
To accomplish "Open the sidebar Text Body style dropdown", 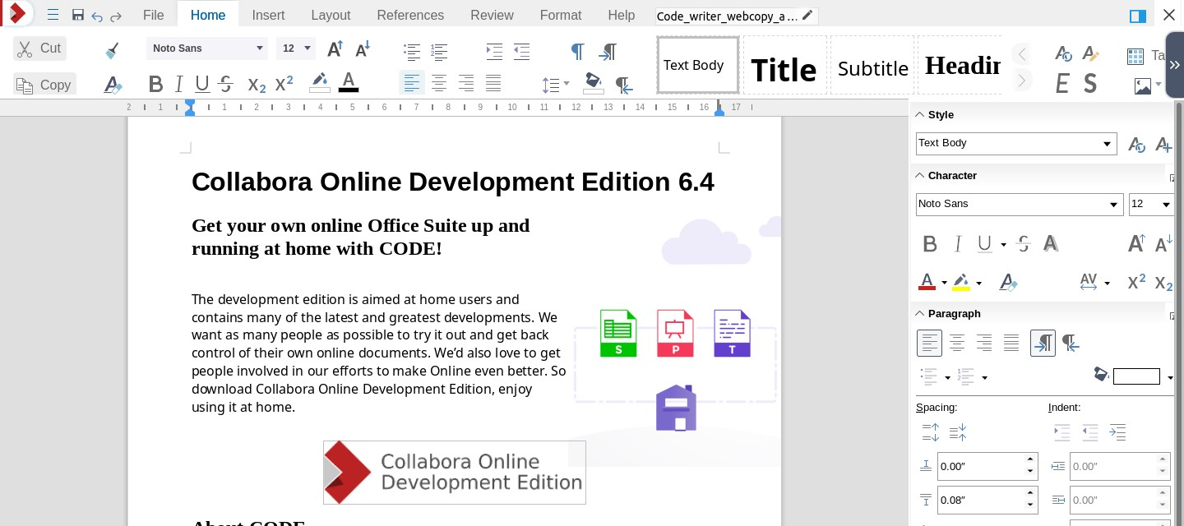I will pos(1107,144).
